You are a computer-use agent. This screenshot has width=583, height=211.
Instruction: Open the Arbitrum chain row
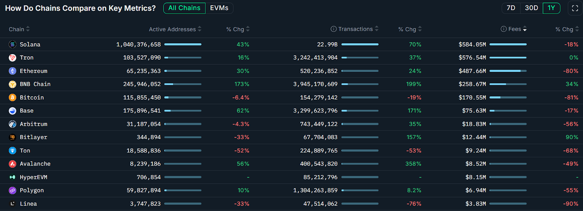[x=34, y=124]
